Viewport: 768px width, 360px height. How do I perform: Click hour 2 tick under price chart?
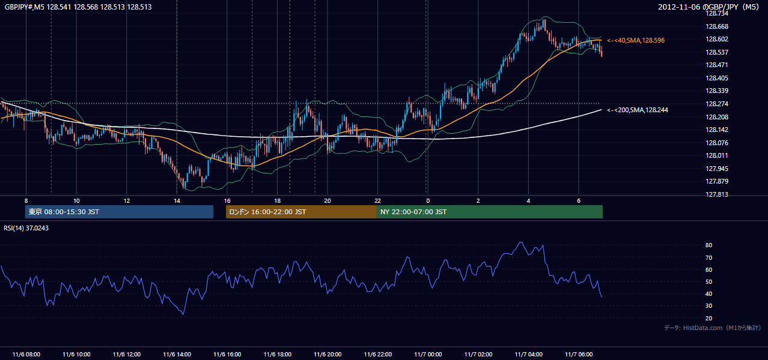pyautogui.click(x=478, y=200)
